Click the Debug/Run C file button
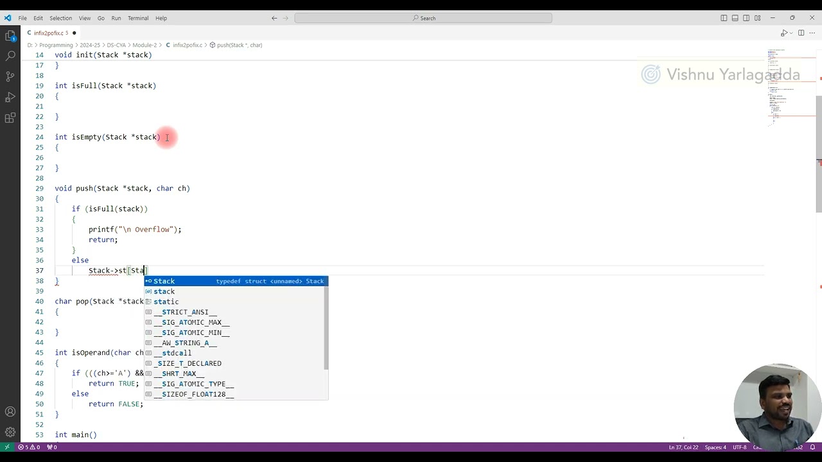This screenshot has height=462, width=822. 783,33
